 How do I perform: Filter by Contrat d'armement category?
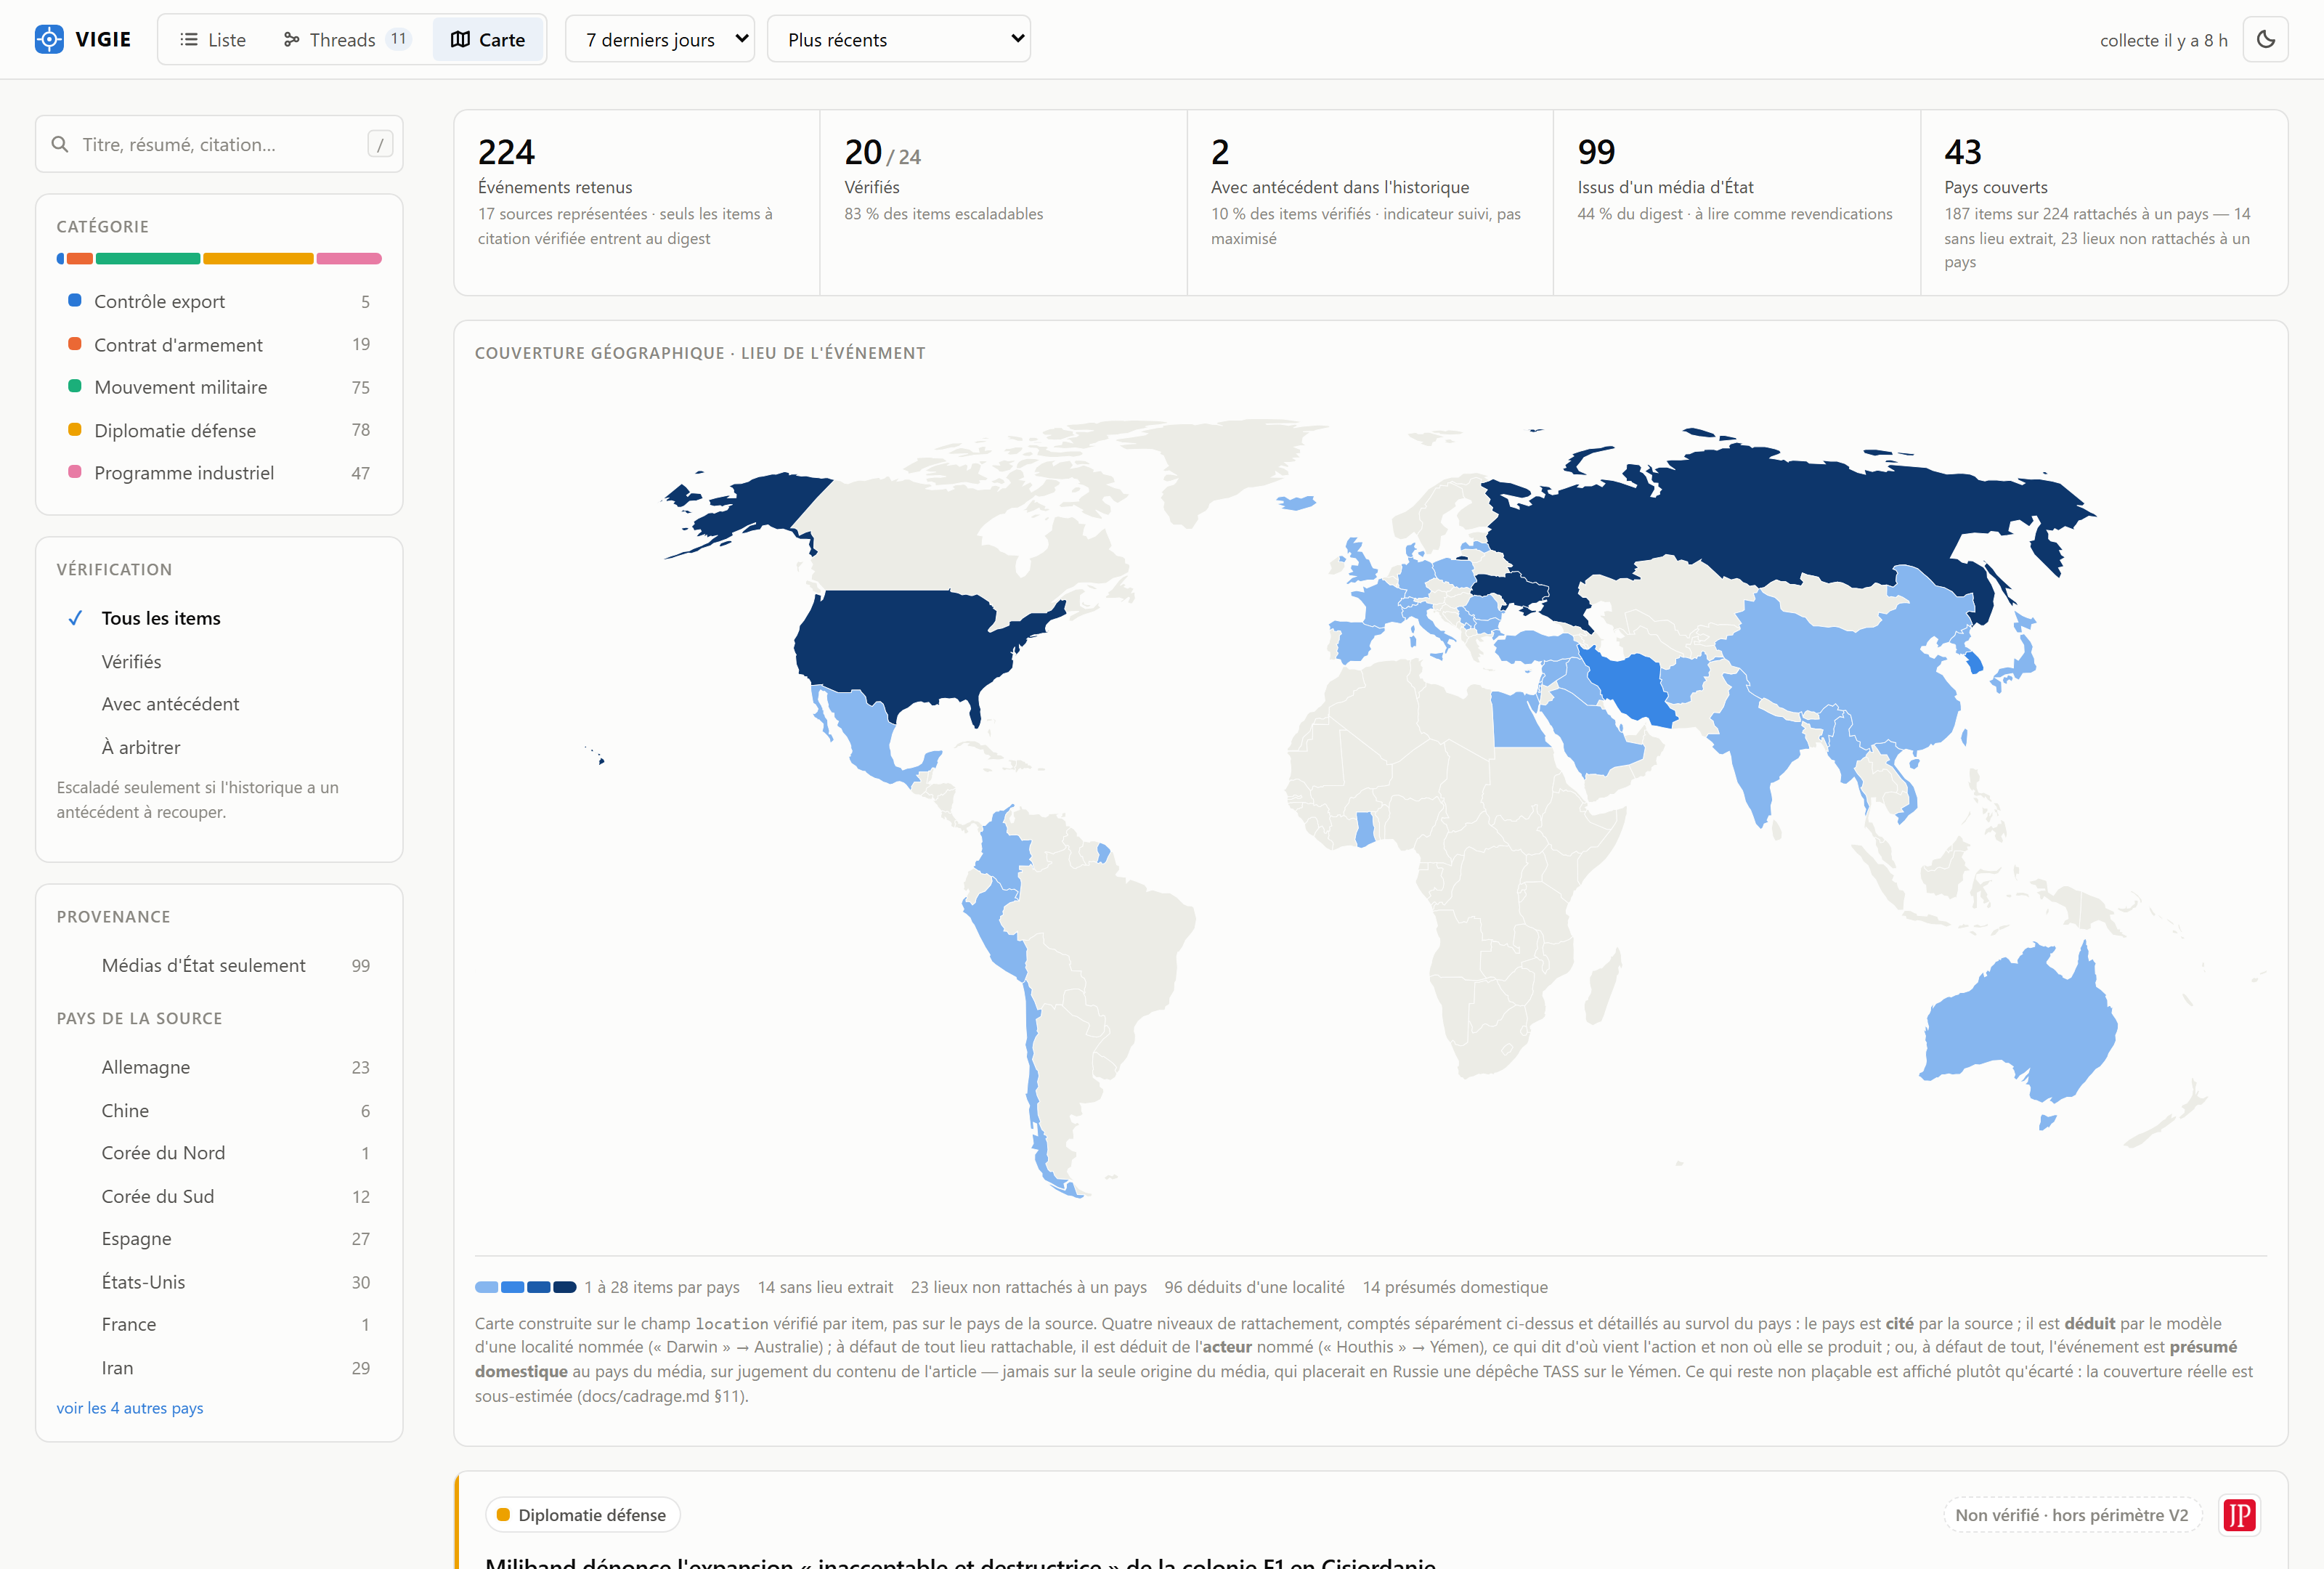pyautogui.click(x=219, y=344)
